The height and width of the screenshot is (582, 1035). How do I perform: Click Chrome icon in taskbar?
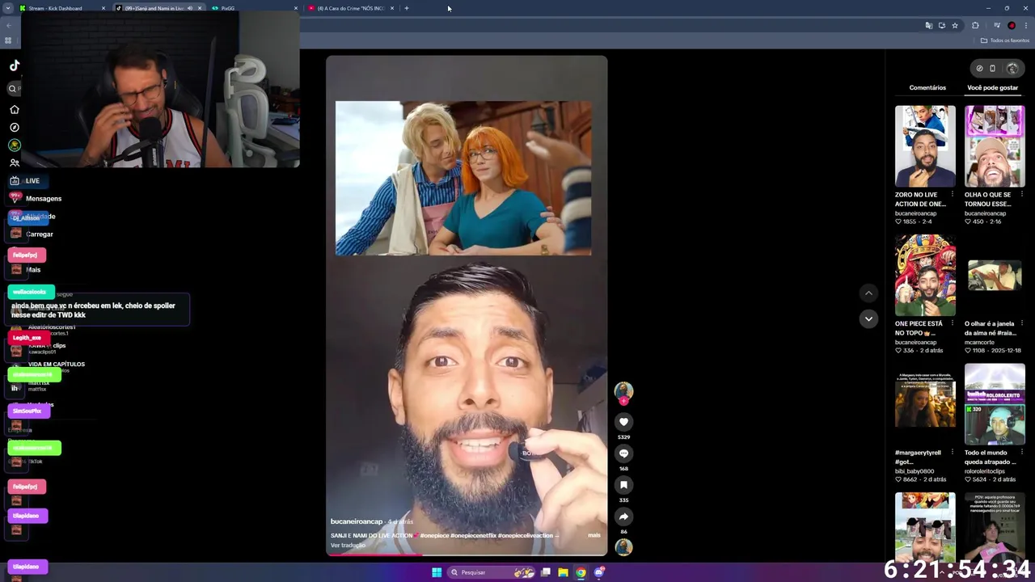(581, 572)
